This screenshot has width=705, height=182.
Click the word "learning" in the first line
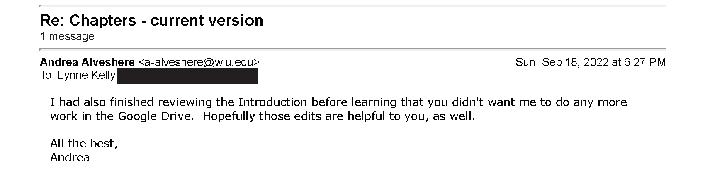pyautogui.click(x=374, y=102)
